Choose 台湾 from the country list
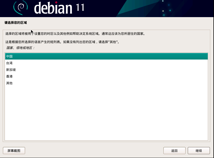This screenshot has height=158, width=214. (106, 63)
